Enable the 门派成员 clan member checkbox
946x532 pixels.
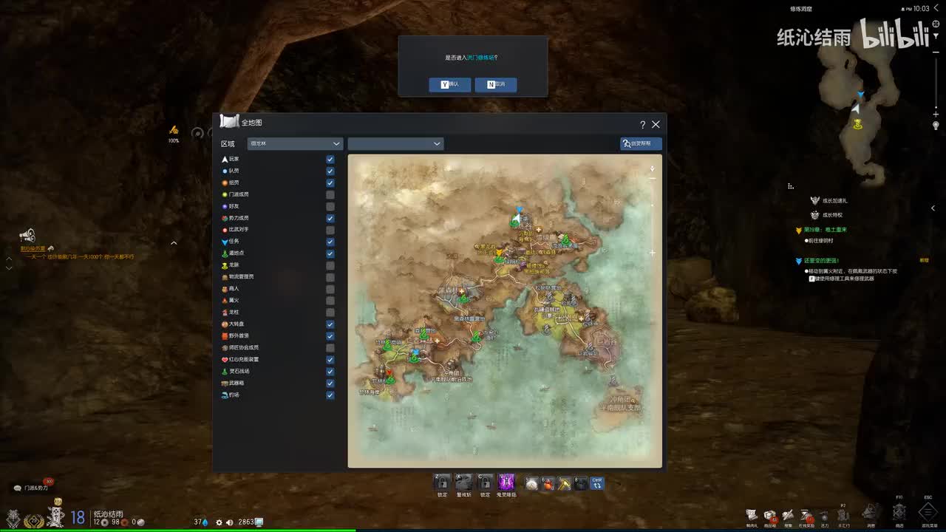tap(330, 195)
